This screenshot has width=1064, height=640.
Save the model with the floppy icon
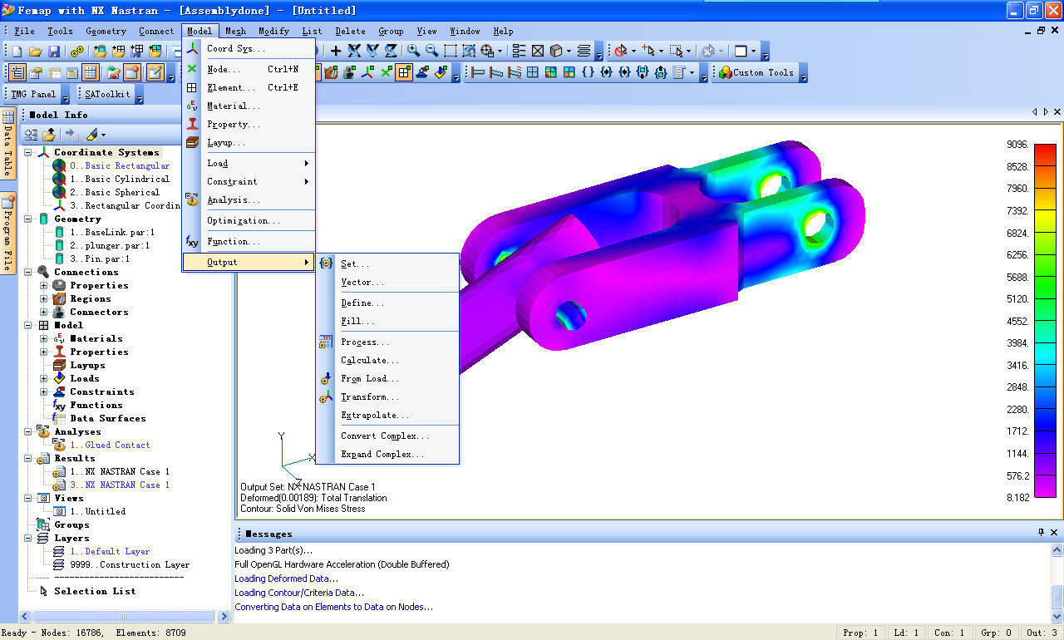point(54,52)
